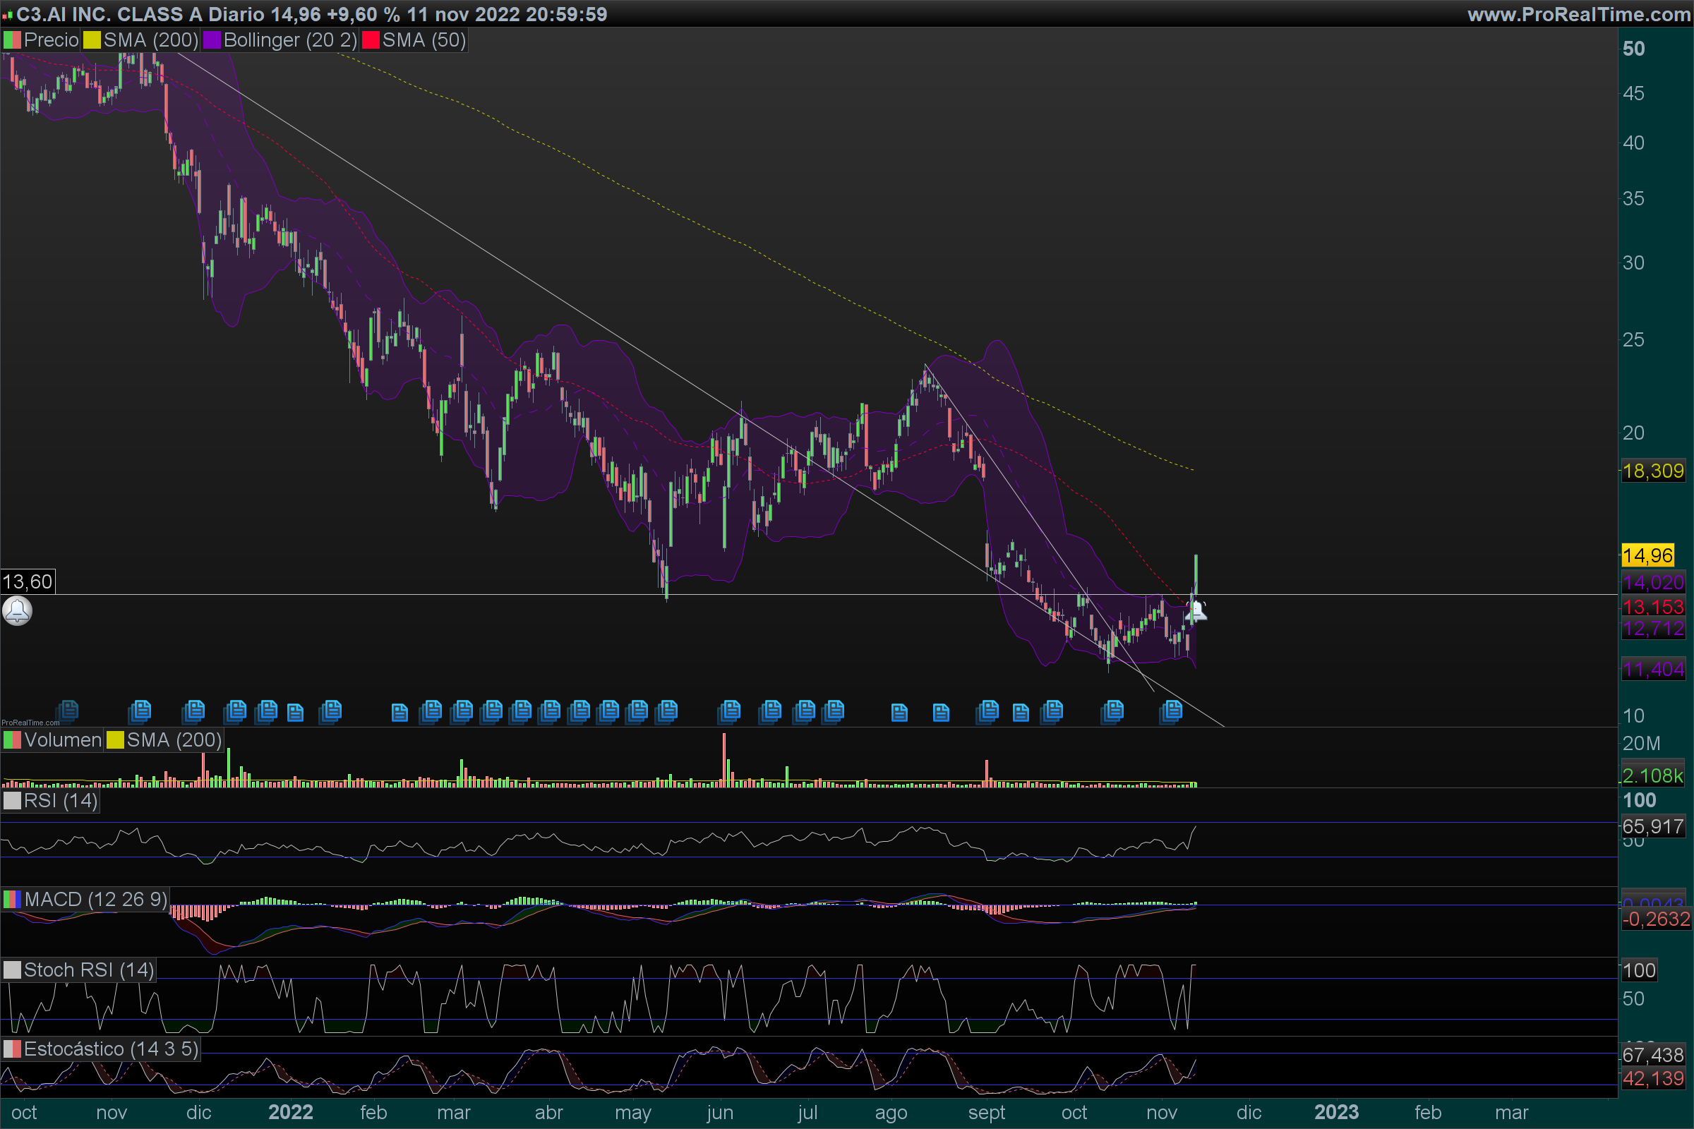
Task: Click the 18,309 SMA value tag
Action: coord(1652,471)
